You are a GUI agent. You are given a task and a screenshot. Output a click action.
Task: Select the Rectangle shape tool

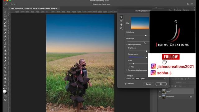[5, 75]
